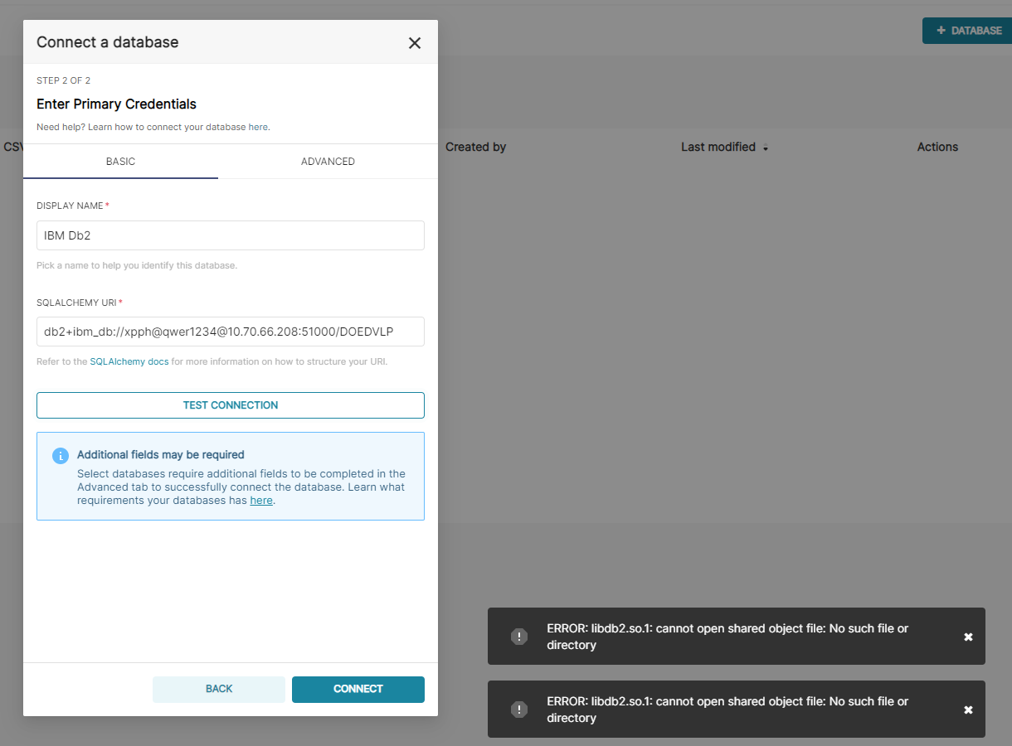
Task: Click the BACK button in the dialog footer
Action: (x=218, y=689)
